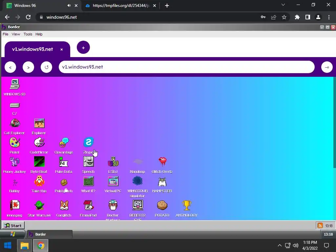
Task: Show hidden system tray icons
Action: (x=280, y=245)
